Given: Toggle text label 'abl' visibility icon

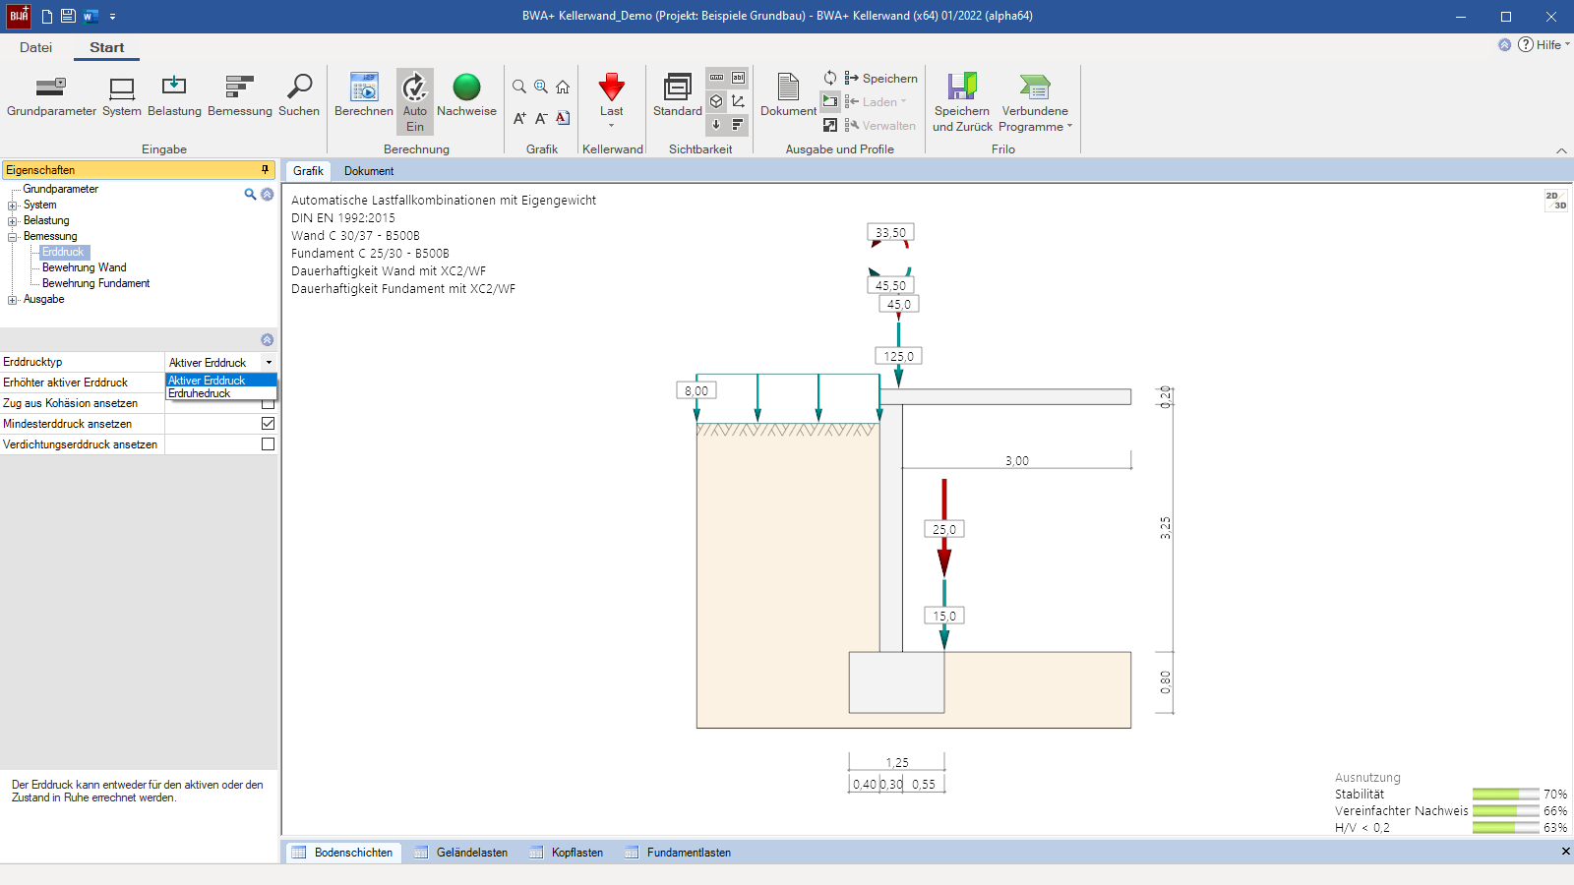Looking at the screenshot, I should [738, 78].
